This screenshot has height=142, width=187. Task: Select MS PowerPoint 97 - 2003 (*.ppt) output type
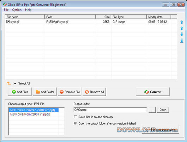[34, 110]
